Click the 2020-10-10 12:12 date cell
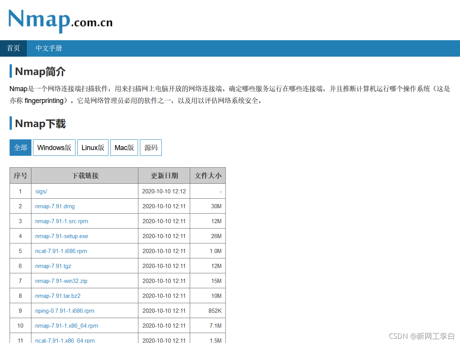The height and width of the screenshot is (343, 460). (x=164, y=191)
